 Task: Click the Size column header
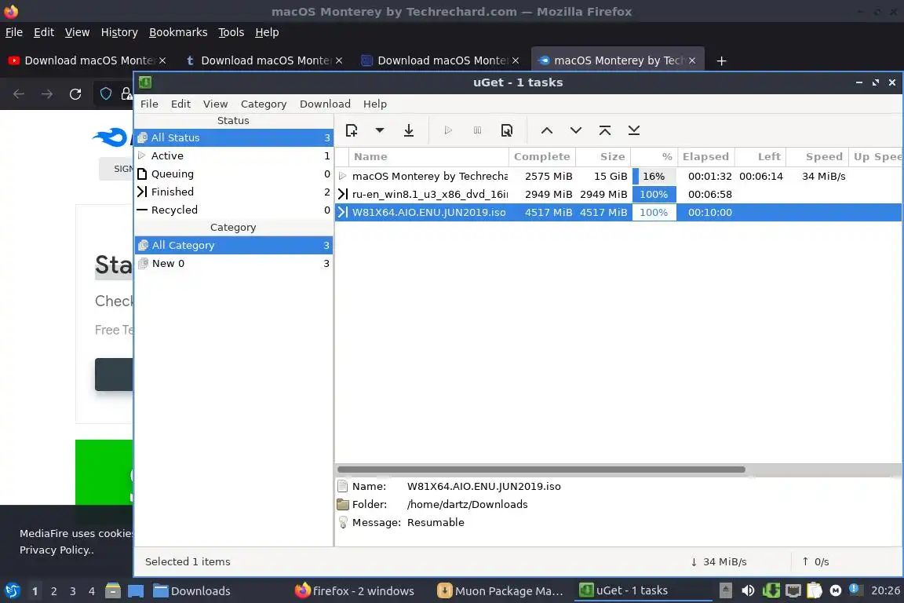(603, 156)
